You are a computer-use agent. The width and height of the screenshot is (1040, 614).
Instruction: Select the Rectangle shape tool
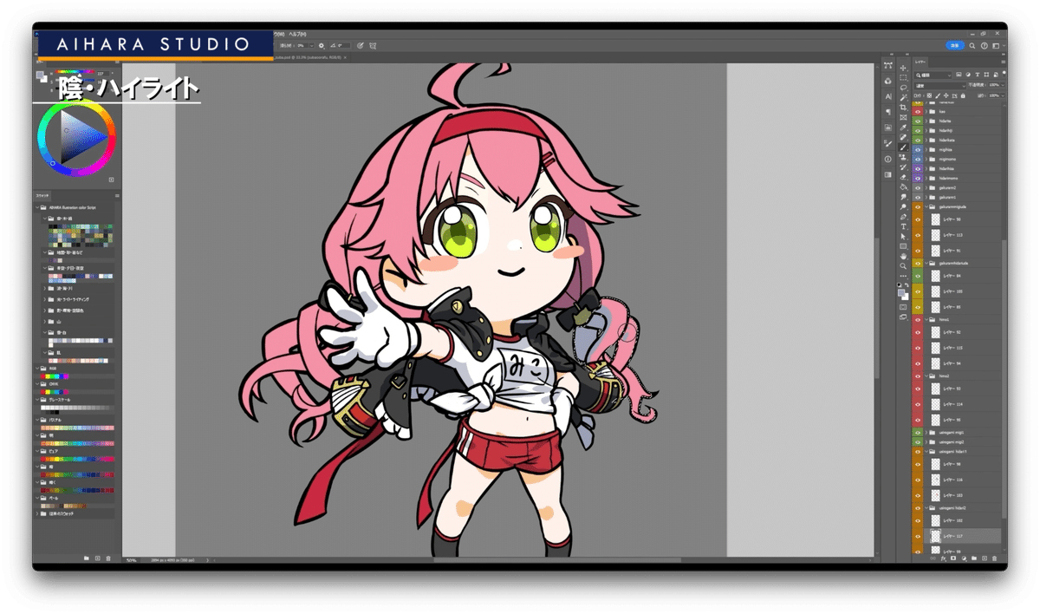903,246
